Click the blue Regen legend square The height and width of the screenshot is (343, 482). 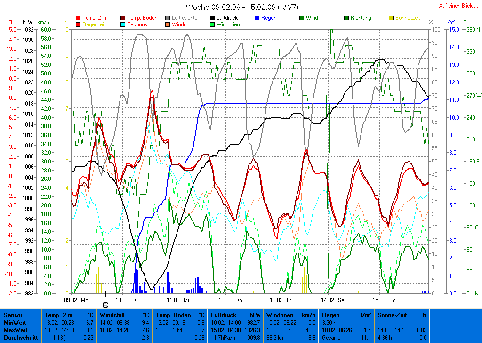pos(257,18)
